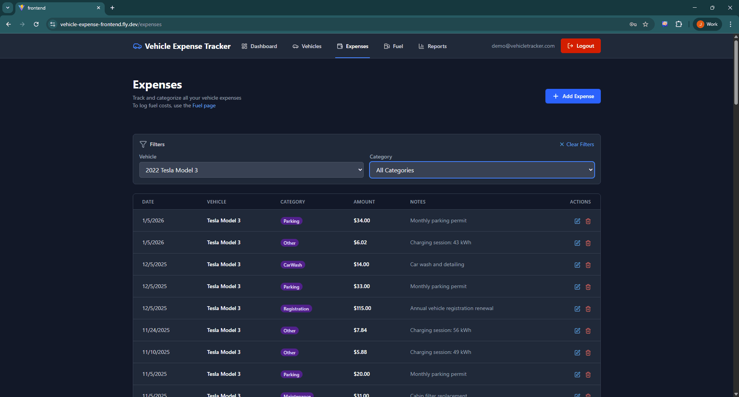
Task: Click the Reports bar chart icon
Action: [x=421, y=46]
